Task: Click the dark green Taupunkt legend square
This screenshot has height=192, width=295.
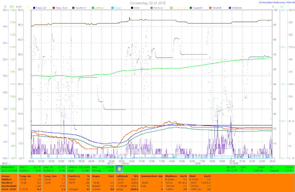Action: tap(191, 8)
